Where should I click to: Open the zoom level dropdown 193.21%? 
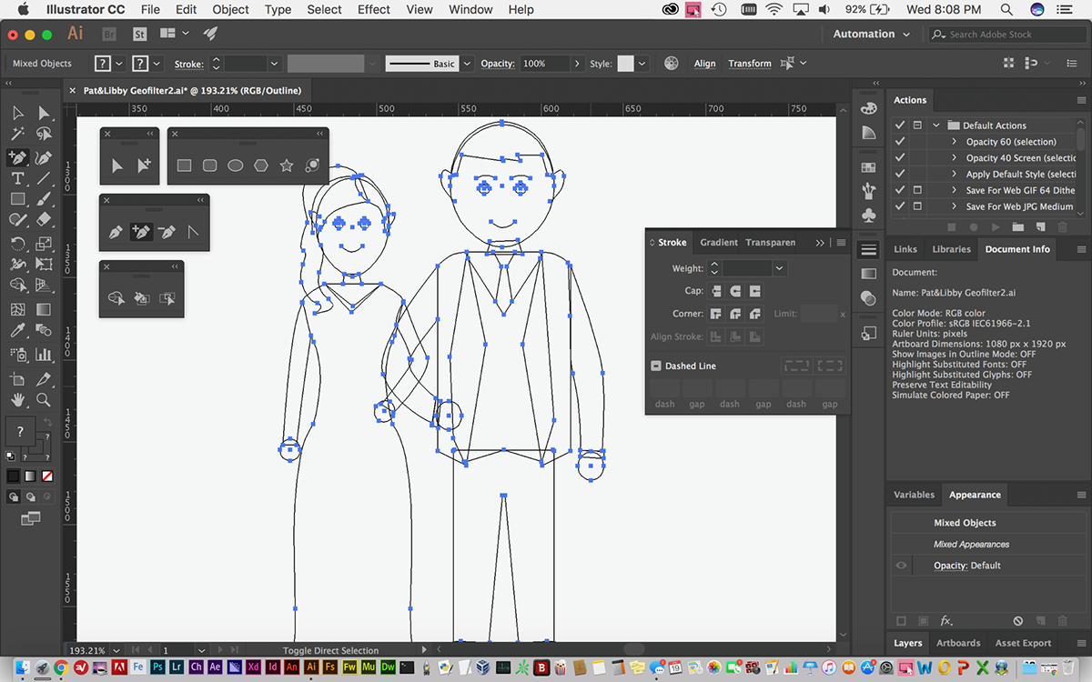pos(116,650)
